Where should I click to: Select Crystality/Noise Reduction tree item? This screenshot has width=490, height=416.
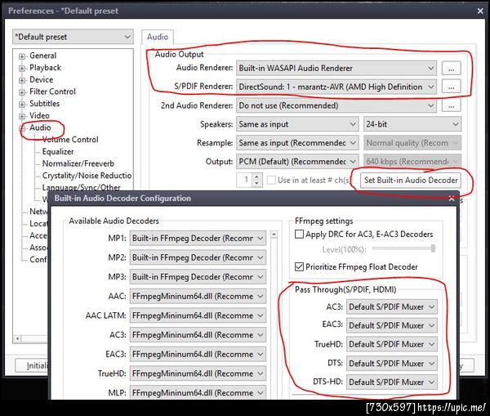coord(87,176)
